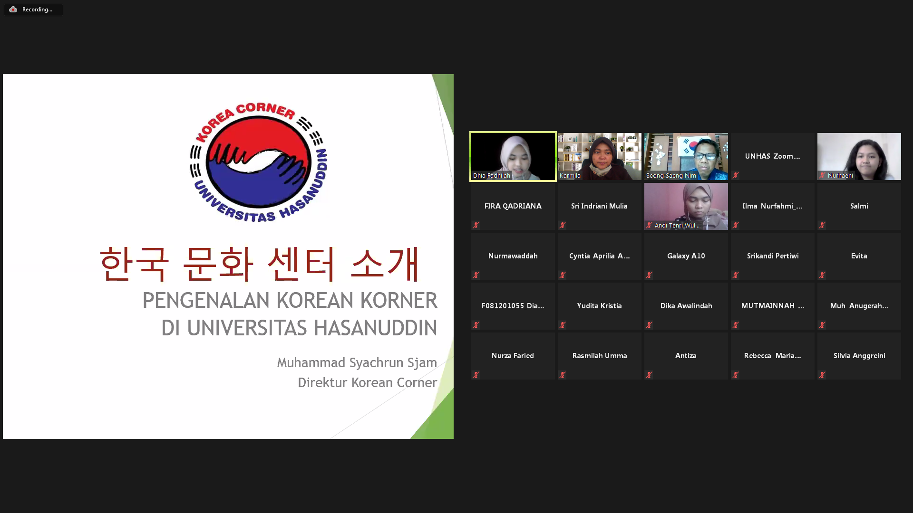Click muted mic icon on Antiza tile
Image resolution: width=913 pixels, height=513 pixels.
point(649,375)
